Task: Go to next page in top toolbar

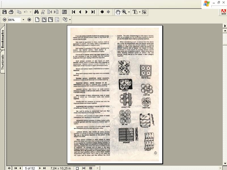Action: click(87, 12)
